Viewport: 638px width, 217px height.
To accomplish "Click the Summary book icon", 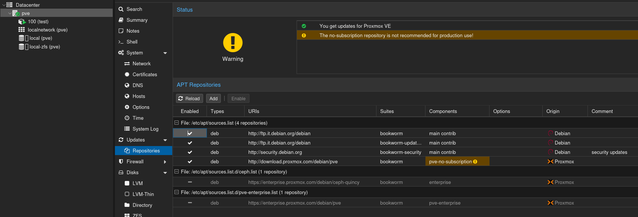I will click(x=121, y=20).
